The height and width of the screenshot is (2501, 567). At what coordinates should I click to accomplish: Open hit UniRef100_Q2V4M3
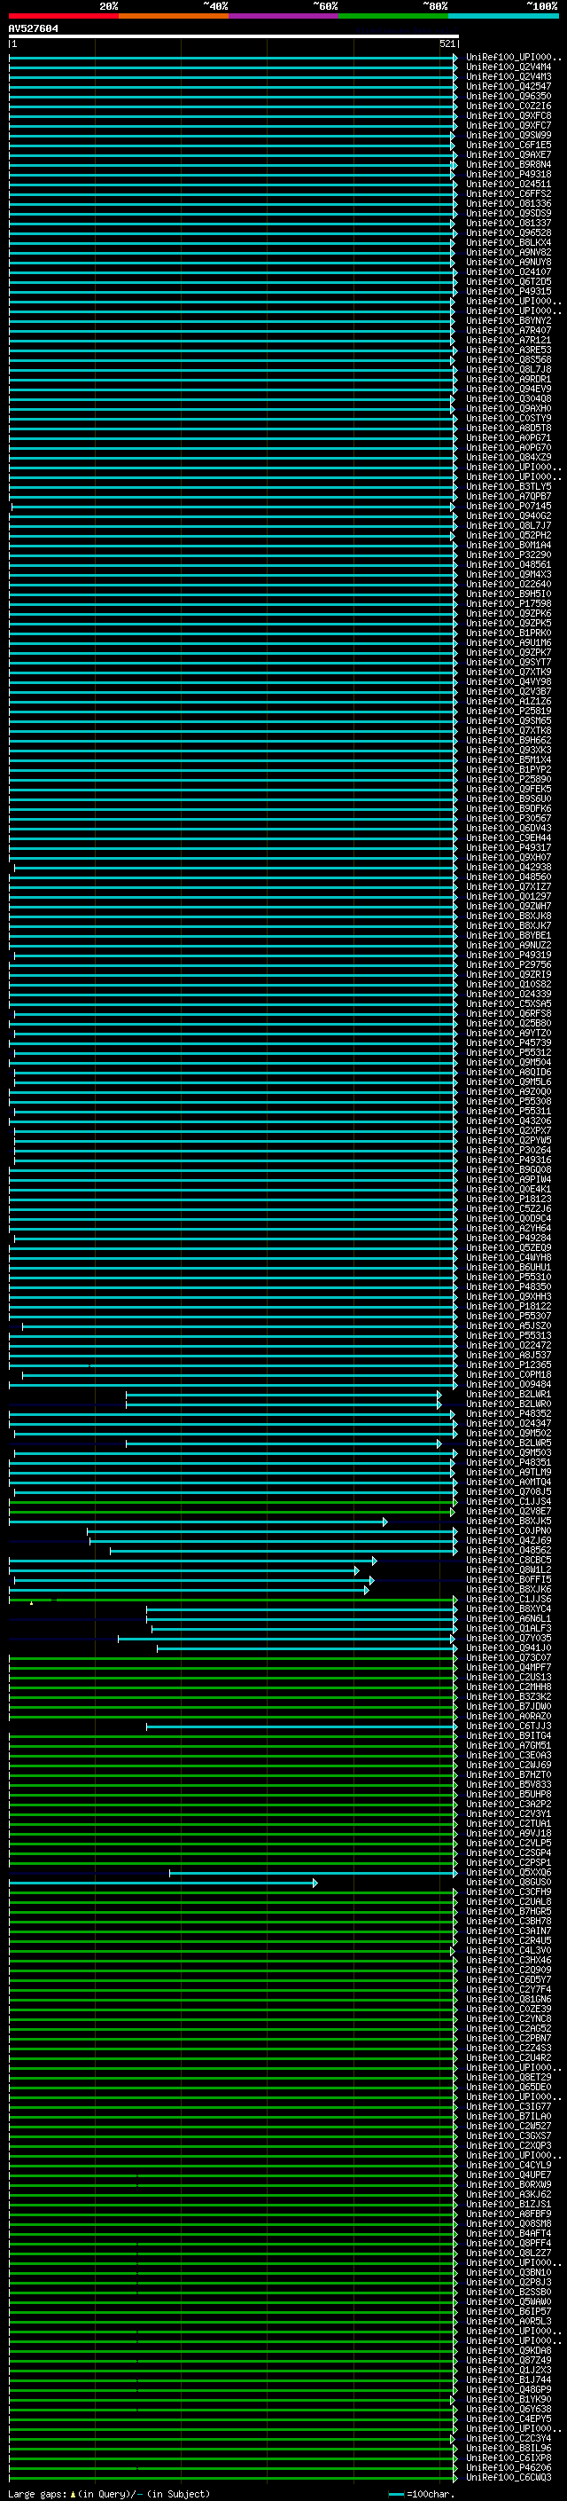[508, 76]
